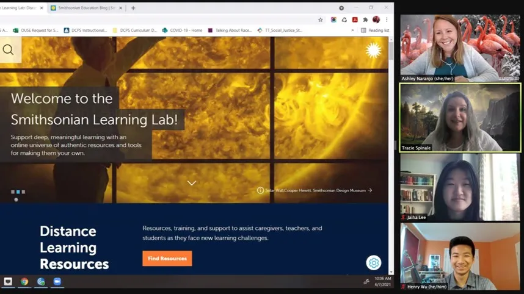Open the Reading list
The height and width of the screenshot is (294, 524).
click(375, 30)
